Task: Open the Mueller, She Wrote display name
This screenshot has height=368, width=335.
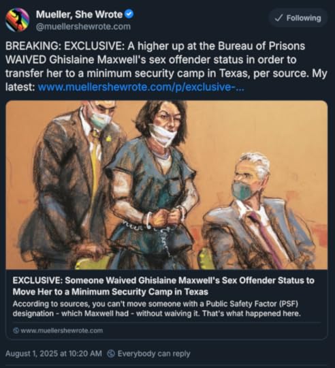Action: pos(79,14)
